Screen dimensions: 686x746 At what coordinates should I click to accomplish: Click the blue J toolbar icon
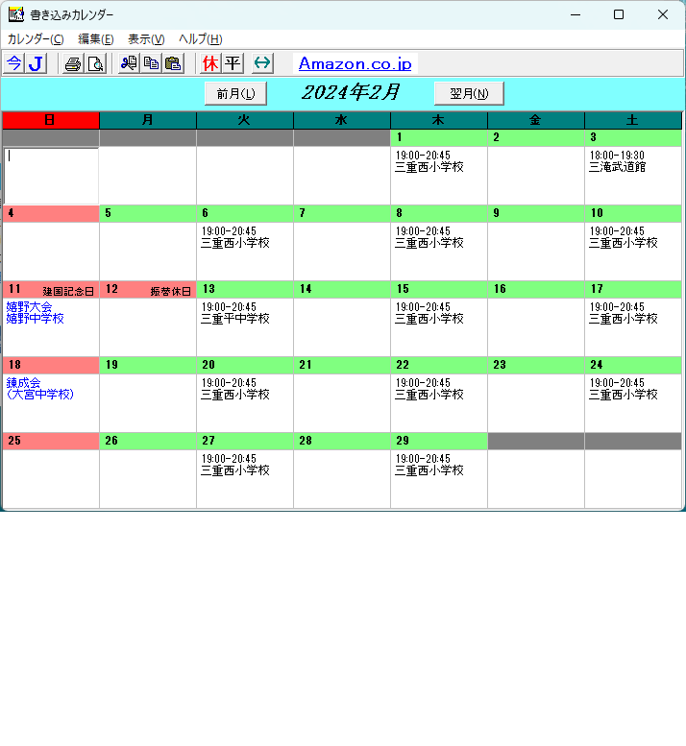tap(36, 63)
